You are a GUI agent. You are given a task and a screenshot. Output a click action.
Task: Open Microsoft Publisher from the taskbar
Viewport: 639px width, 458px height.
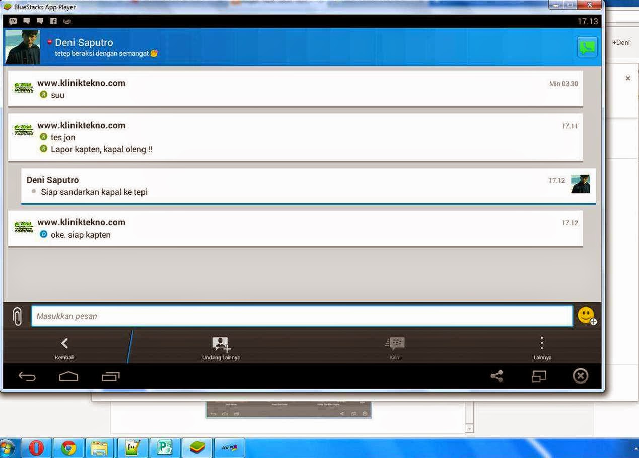[x=165, y=448]
